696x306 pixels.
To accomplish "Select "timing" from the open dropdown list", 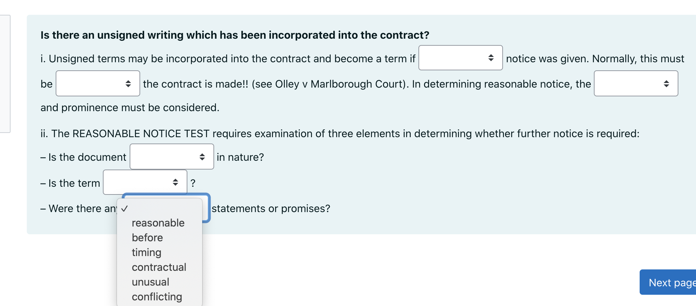I will tap(146, 252).
